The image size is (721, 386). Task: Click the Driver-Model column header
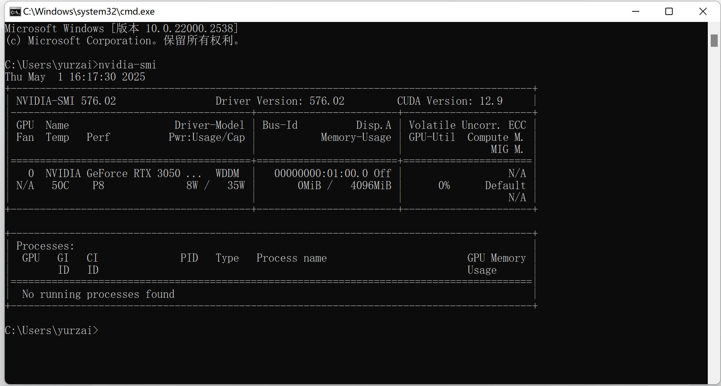point(209,125)
